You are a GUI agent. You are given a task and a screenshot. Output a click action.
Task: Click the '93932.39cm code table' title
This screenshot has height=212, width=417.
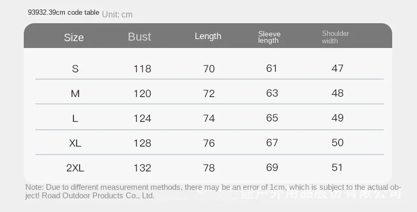63,13
